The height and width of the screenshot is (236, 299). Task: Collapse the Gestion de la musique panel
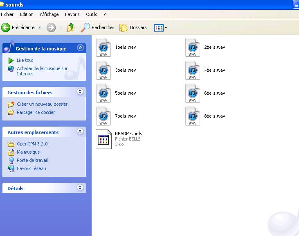(x=80, y=48)
